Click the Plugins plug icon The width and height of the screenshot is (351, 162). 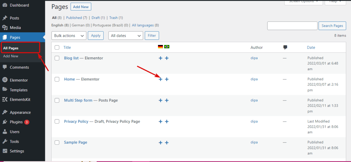coord(5,122)
